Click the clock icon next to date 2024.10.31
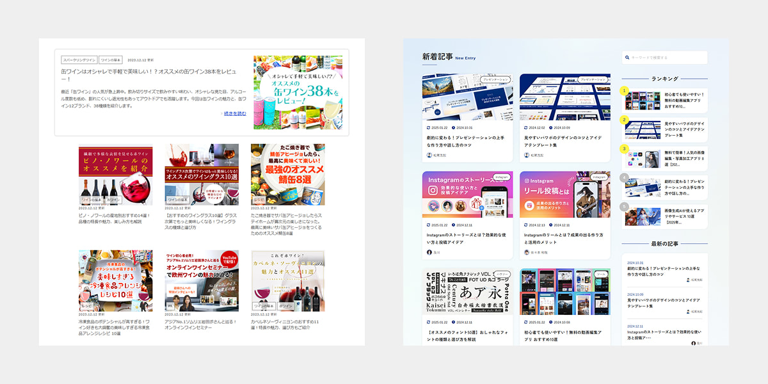This screenshot has height=384, width=768. coord(453,127)
